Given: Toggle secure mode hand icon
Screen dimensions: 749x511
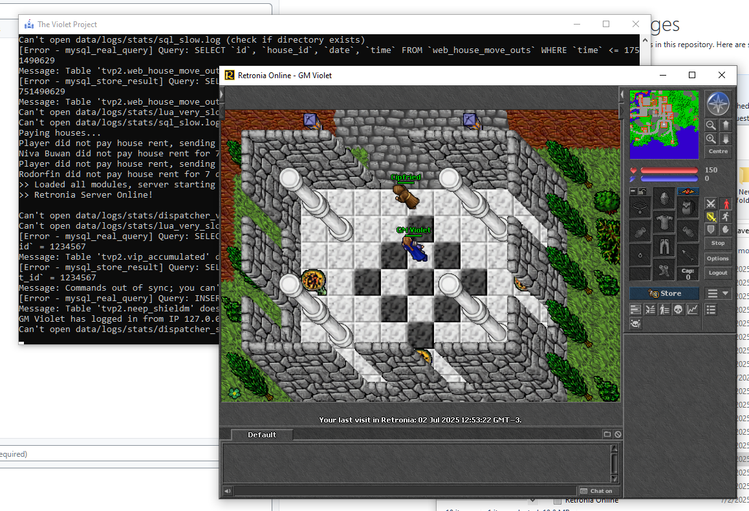Looking at the screenshot, I should (x=725, y=229).
